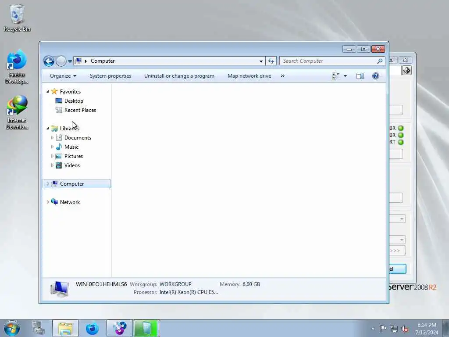Viewport: 449px width, 337px height.
Task: Select the Music library
Action: [71, 147]
